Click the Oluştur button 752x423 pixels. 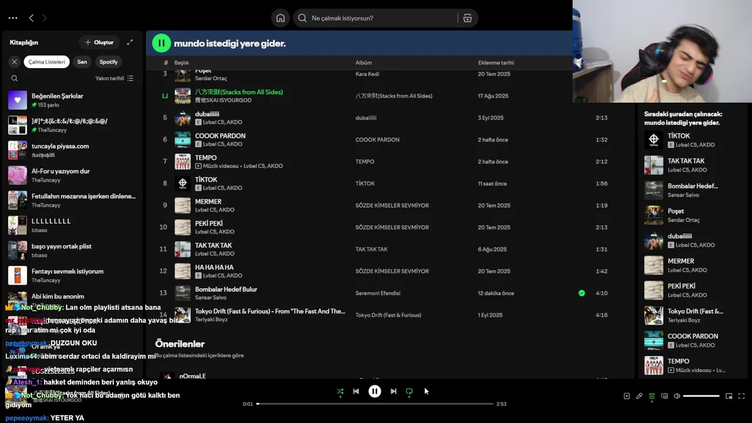pyautogui.click(x=99, y=42)
